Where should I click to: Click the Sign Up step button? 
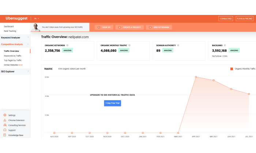coord(104,27)
